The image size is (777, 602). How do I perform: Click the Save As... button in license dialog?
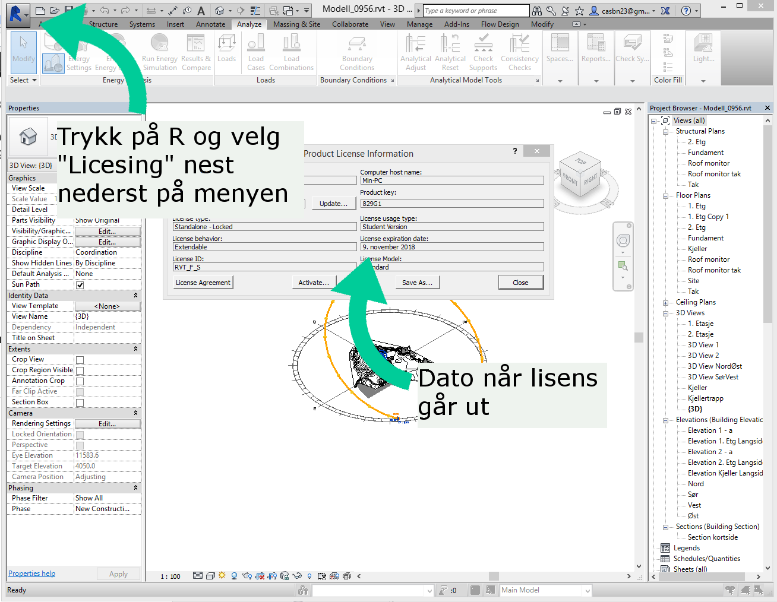pos(417,283)
